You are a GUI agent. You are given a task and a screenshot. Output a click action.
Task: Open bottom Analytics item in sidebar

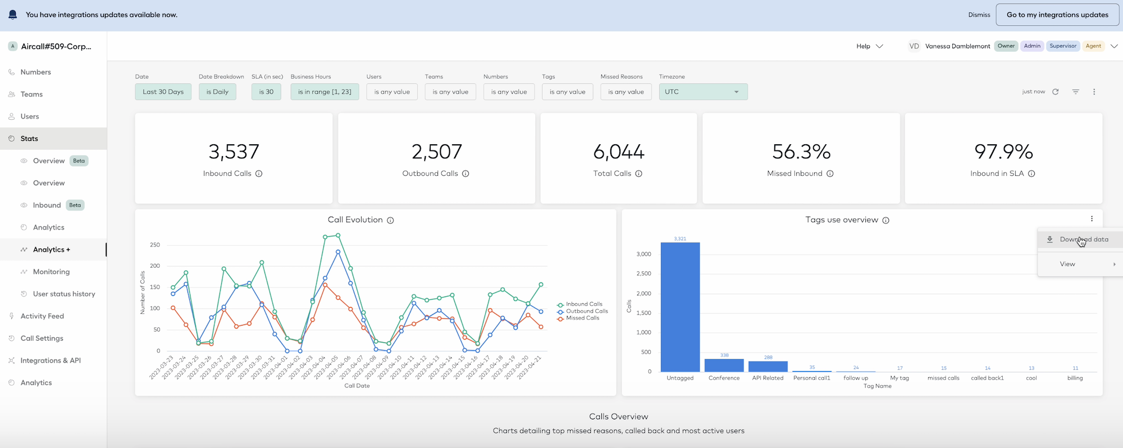pyautogui.click(x=36, y=382)
